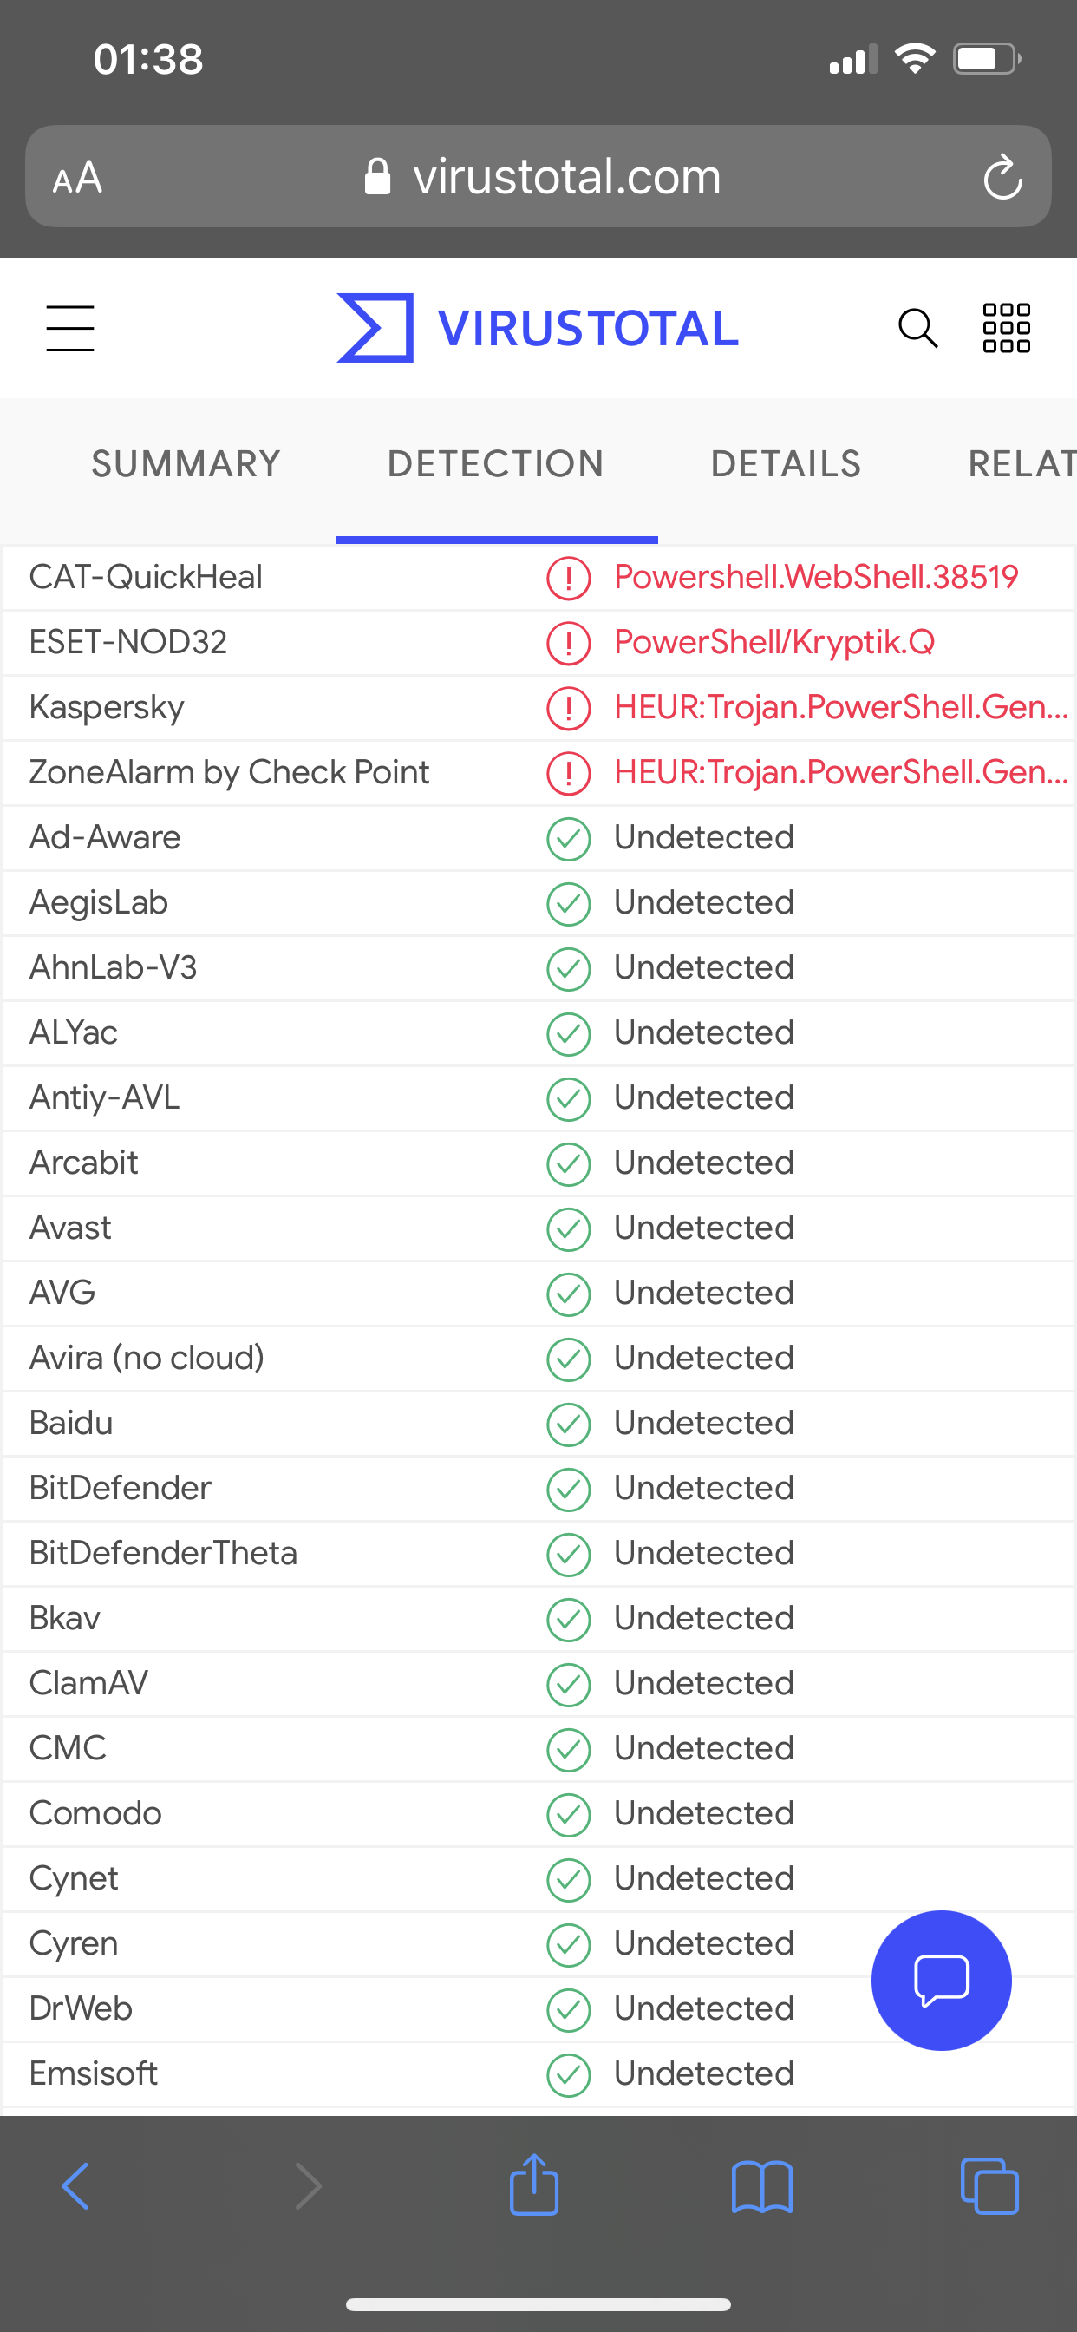
Task: Open Safari bookmarks icon
Action: pos(762,2186)
